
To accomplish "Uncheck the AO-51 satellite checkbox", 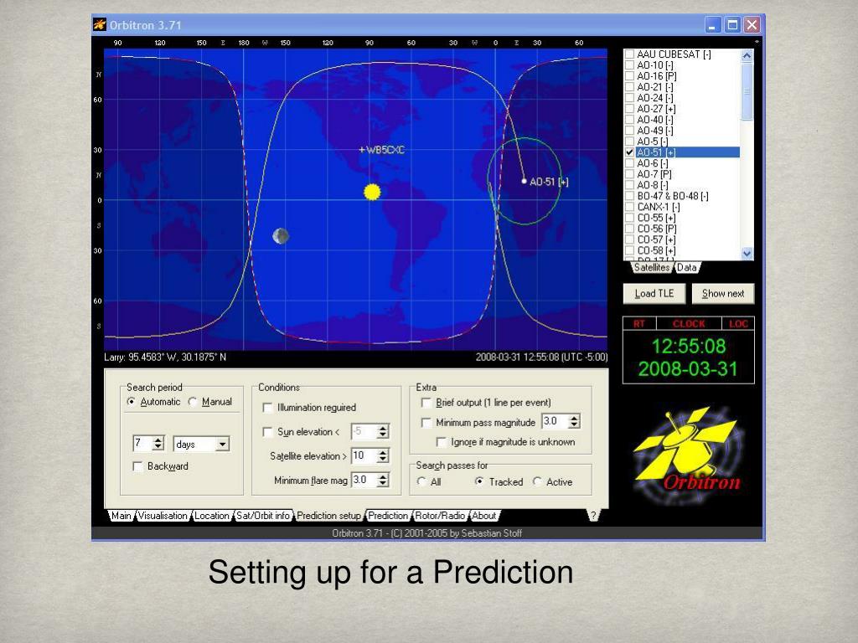I will (629, 152).
